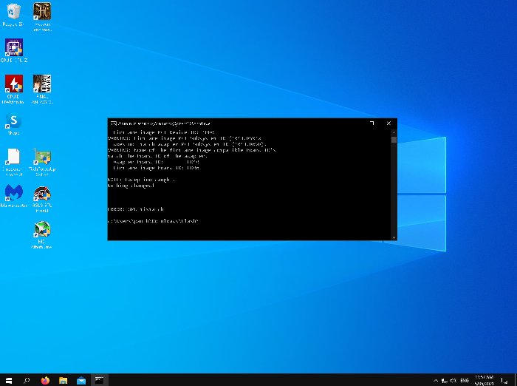This screenshot has height=386, width=517.
Task: Launch the ASUS GPU Tweak shortcut
Action: point(42,199)
